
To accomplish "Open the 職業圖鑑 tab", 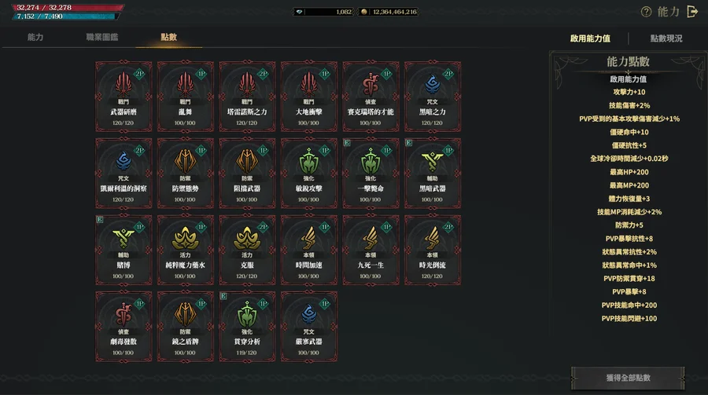I will tap(102, 37).
